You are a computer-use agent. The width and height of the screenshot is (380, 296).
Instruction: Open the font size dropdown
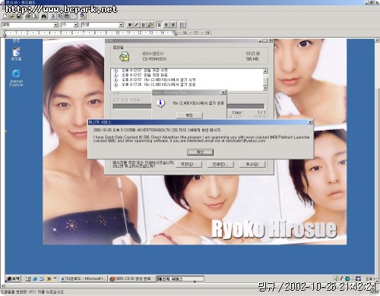76,25
